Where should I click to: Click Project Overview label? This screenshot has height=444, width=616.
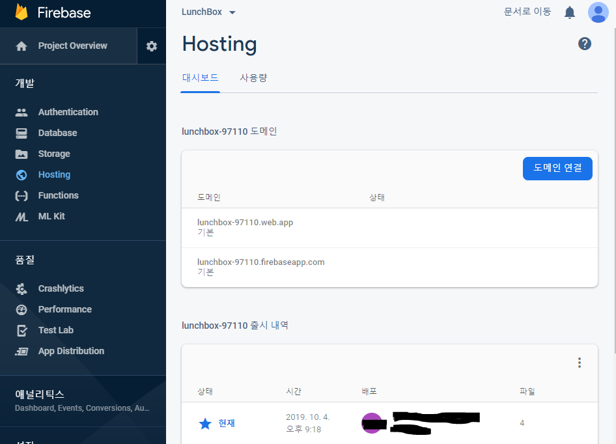(x=73, y=46)
